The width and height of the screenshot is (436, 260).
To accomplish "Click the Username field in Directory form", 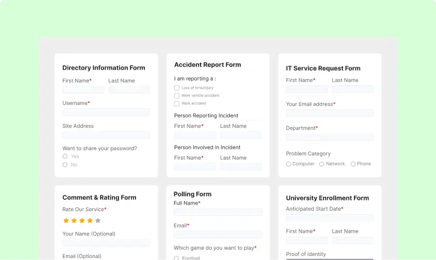I will pos(106,112).
